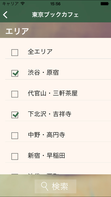
Task: Enable the 代官山・三軒茶屋 checkbox
Action: pyautogui.click(x=15, y=94)
